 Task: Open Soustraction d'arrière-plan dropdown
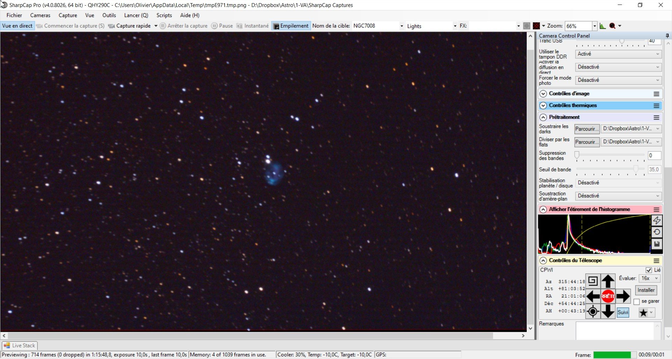click(x=618, y=196)
